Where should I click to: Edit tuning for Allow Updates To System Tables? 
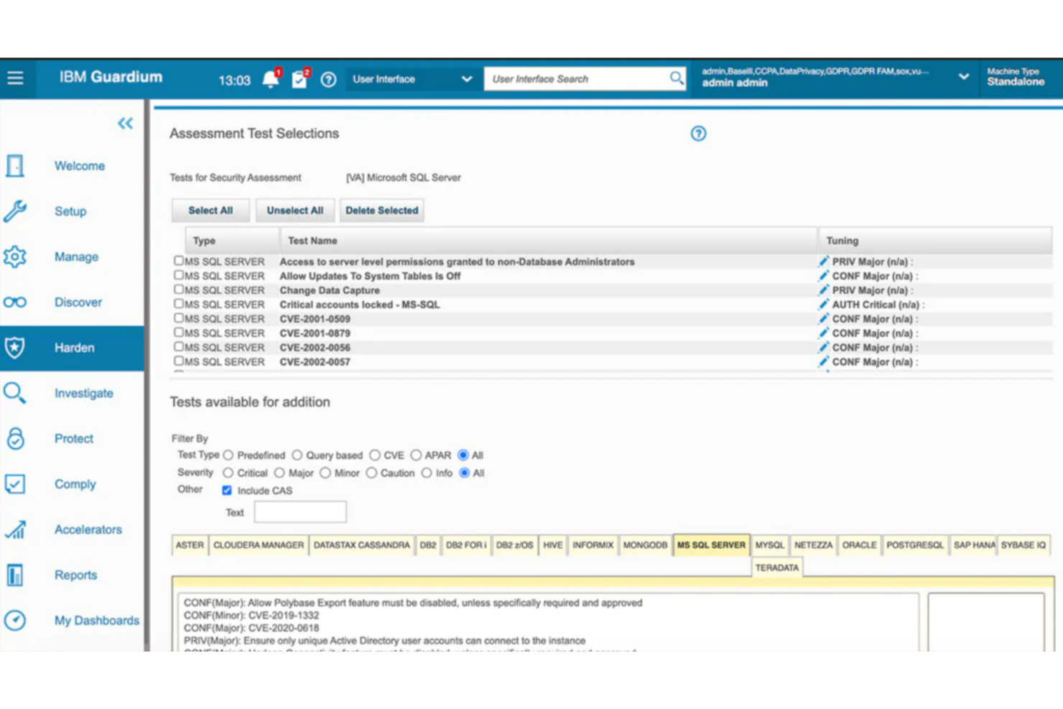824,276
